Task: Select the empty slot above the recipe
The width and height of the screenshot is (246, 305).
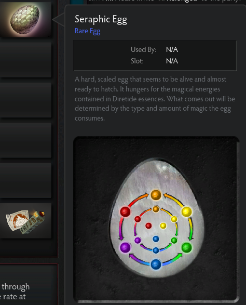Action: (x=25, y=181)
